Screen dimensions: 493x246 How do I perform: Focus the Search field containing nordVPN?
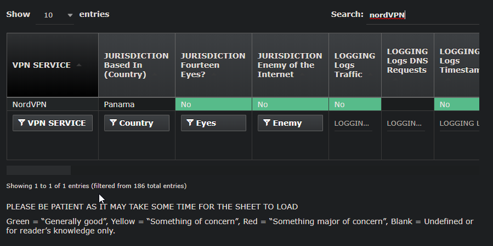click(422, 15)
